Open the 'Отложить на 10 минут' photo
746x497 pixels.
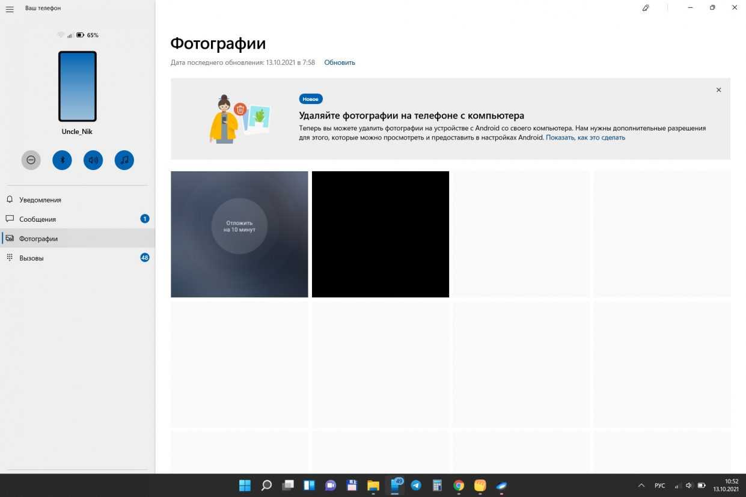[x=239, y=234]
